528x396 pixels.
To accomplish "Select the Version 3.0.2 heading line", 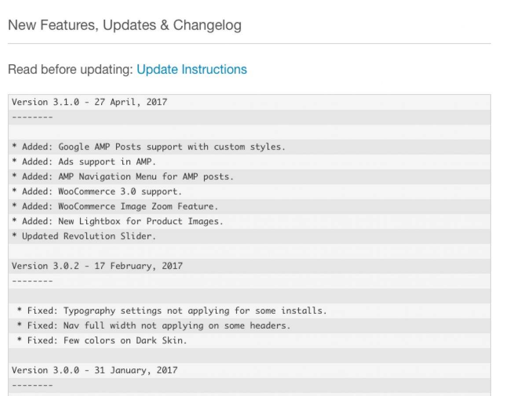I will pyautogui.click(x=97, y=266).
